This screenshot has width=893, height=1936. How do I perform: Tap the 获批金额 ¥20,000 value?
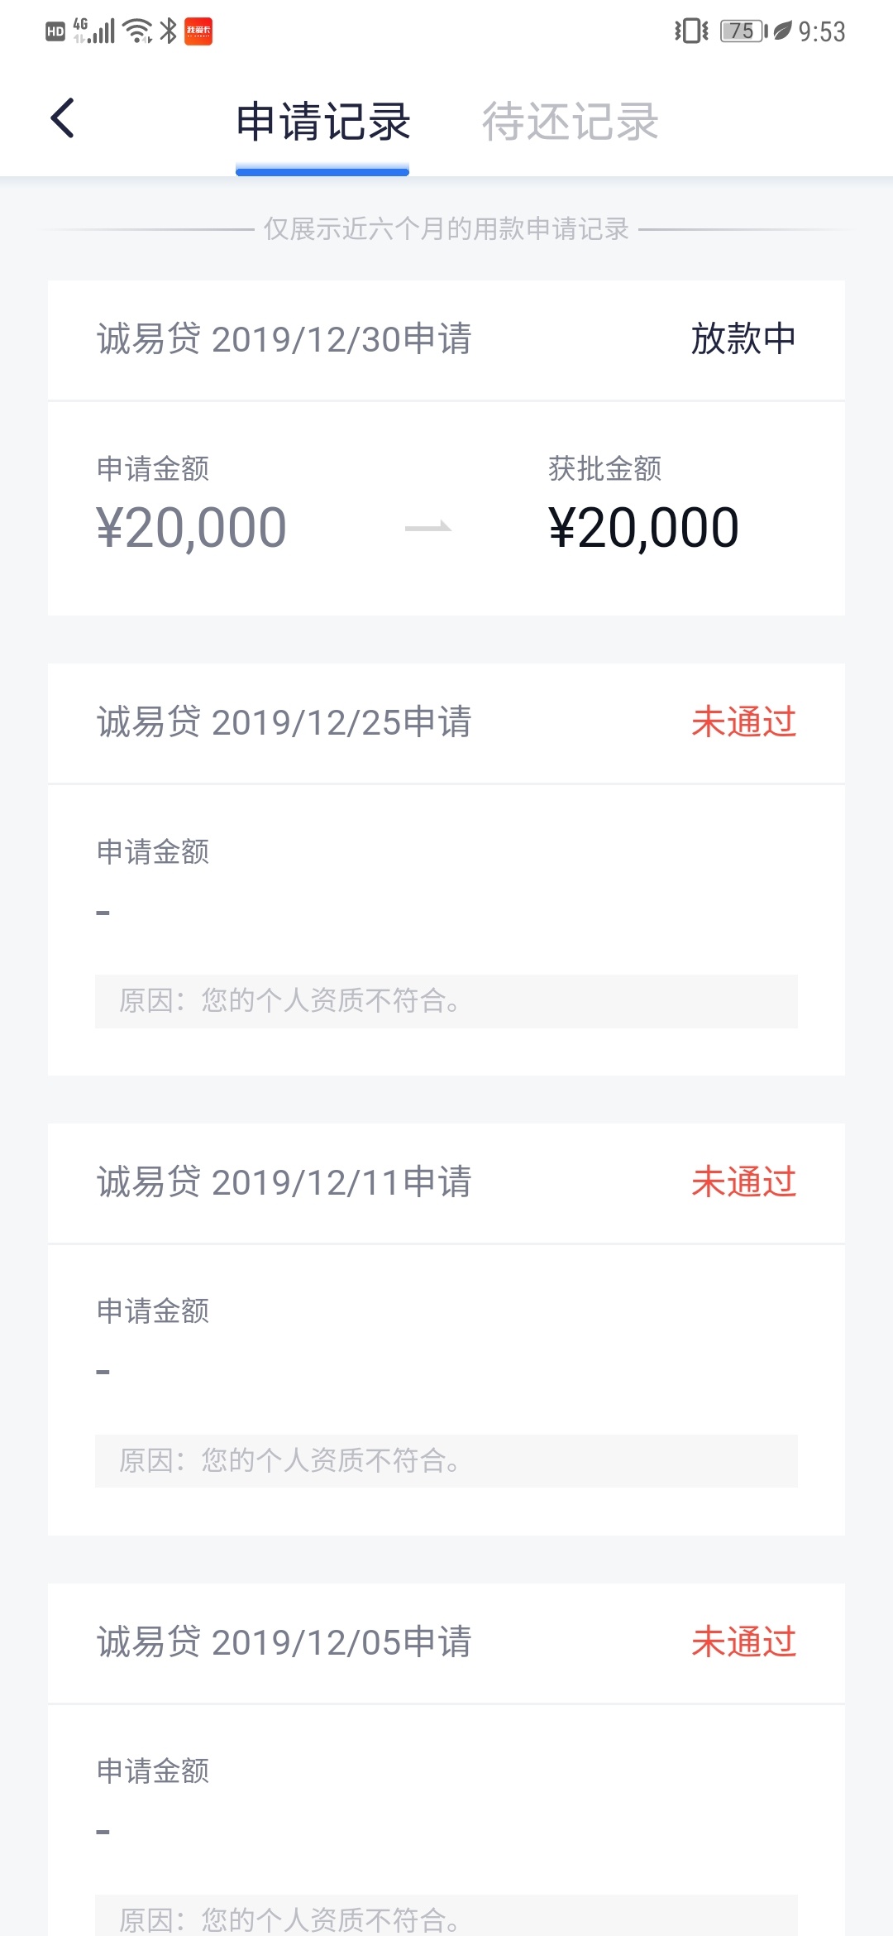(643, 528)
